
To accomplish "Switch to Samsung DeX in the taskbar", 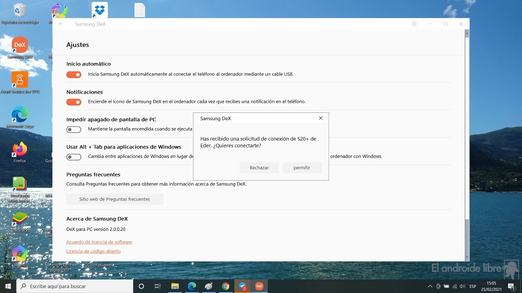I will (x=259, y=286).
